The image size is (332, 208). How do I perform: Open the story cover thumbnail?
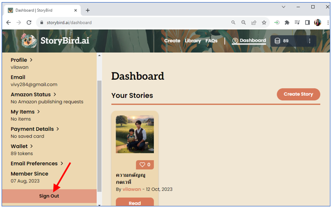[135, 134]
